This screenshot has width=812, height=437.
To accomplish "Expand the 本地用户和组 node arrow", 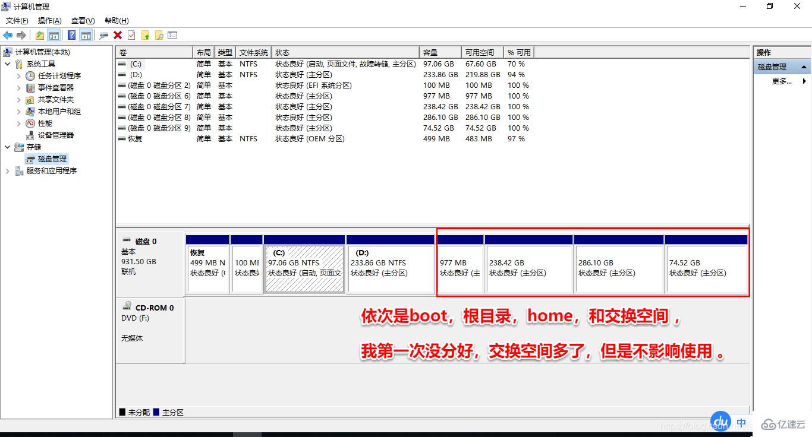I will tap(19, 112).
